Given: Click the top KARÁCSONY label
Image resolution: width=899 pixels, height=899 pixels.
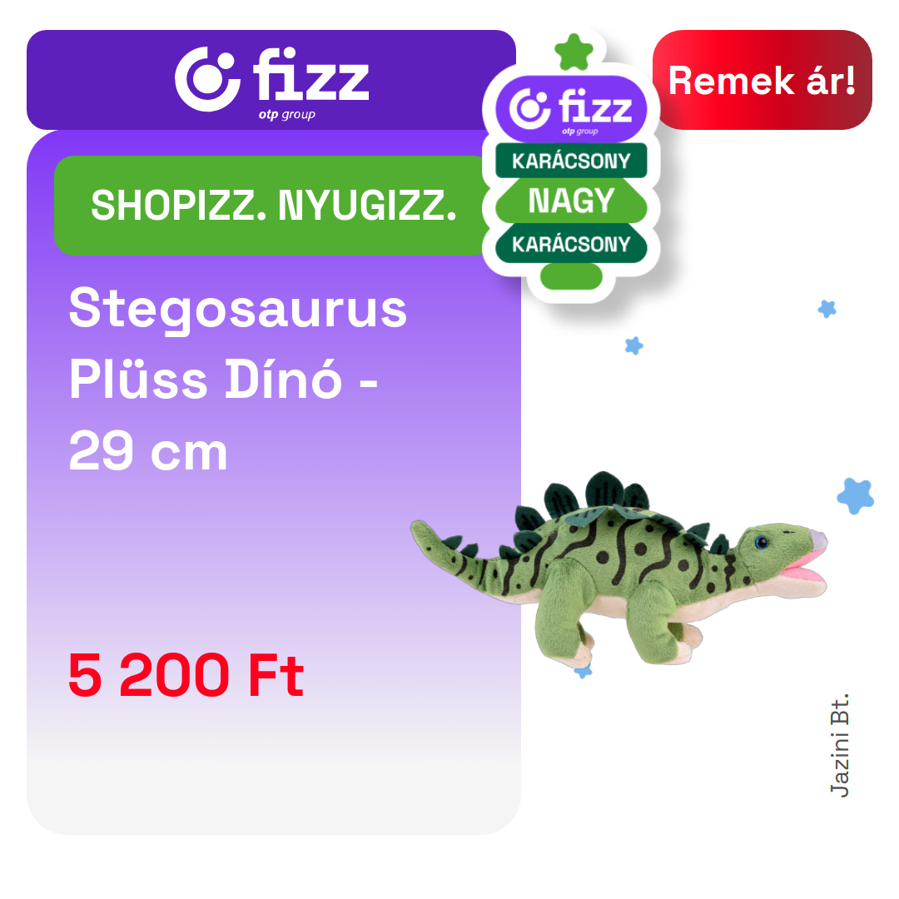Looking at the screenshot, I should click(x=571, y=161).
